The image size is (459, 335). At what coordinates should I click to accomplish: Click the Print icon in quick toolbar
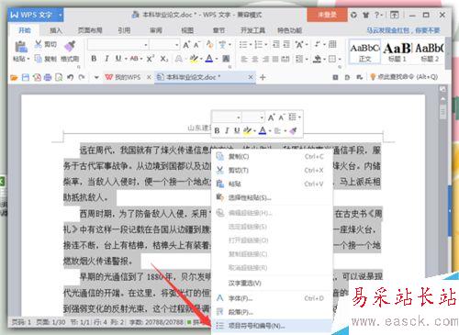pyautogui.click(x=48, y=77)
